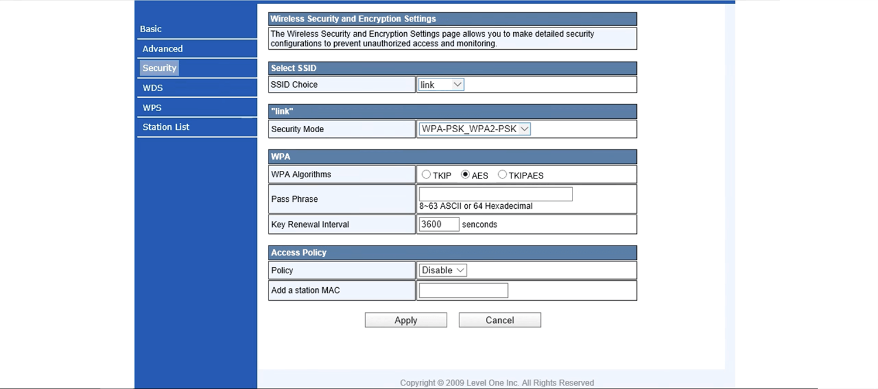Open the Security Mode dropdown

475,129
